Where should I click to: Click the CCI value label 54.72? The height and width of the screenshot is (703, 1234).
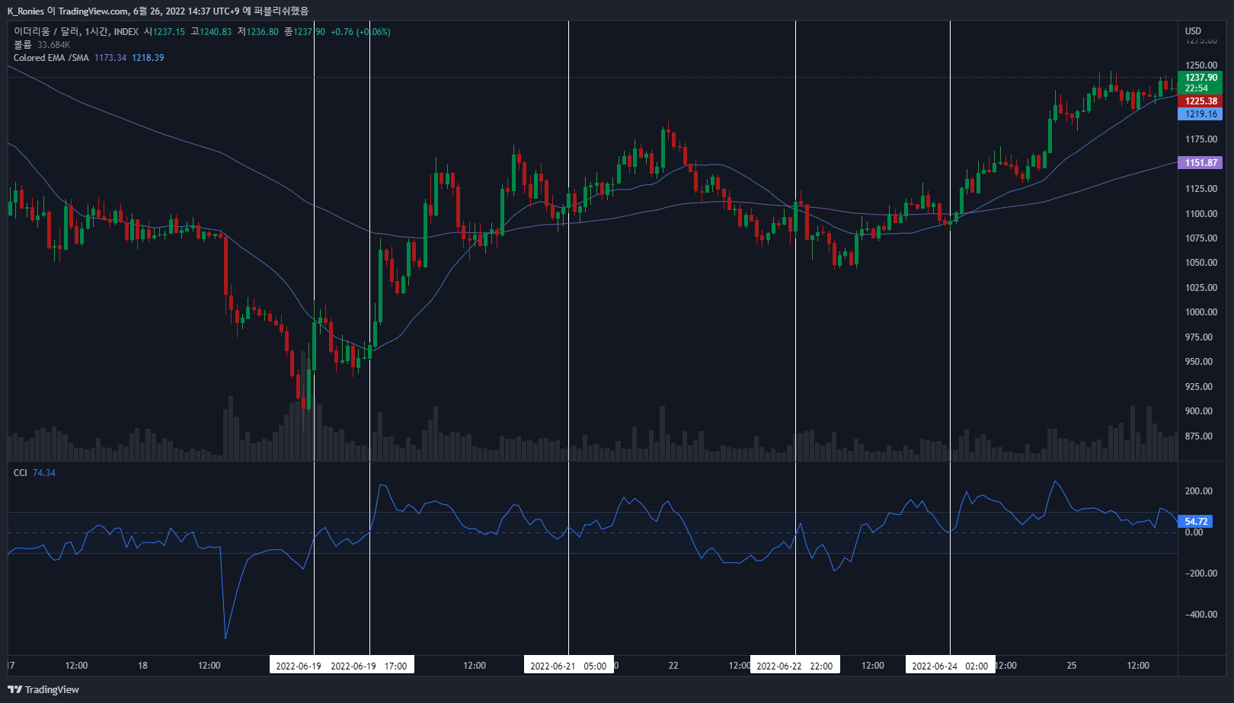tap(1195, 521)
